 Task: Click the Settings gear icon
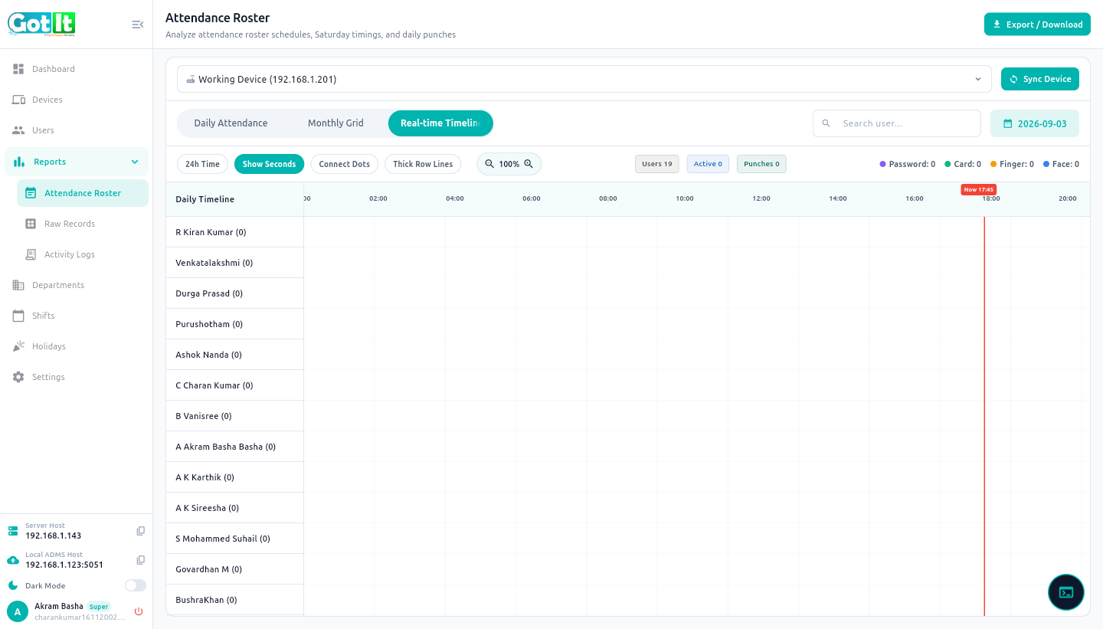coord(18,377)
